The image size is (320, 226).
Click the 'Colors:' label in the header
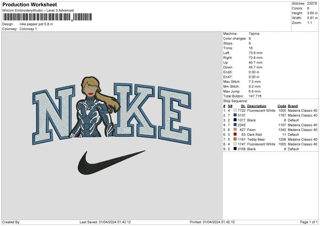(298, 9)
